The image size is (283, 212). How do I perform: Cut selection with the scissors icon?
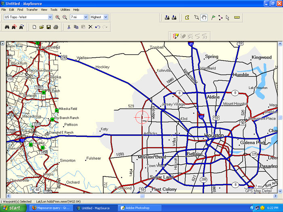pyautogui.click(x=69, y=27)
